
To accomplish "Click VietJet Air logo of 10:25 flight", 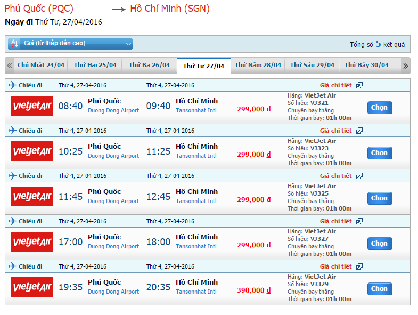I will (32, 151).
